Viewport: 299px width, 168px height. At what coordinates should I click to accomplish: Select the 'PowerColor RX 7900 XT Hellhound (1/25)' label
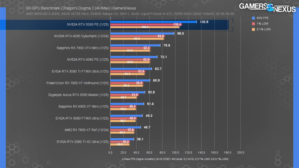click(x=77, y=83)
